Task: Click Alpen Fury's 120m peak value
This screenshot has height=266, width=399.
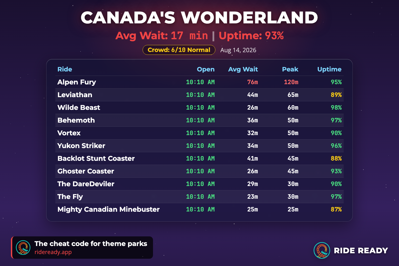Action: (291, 82)
